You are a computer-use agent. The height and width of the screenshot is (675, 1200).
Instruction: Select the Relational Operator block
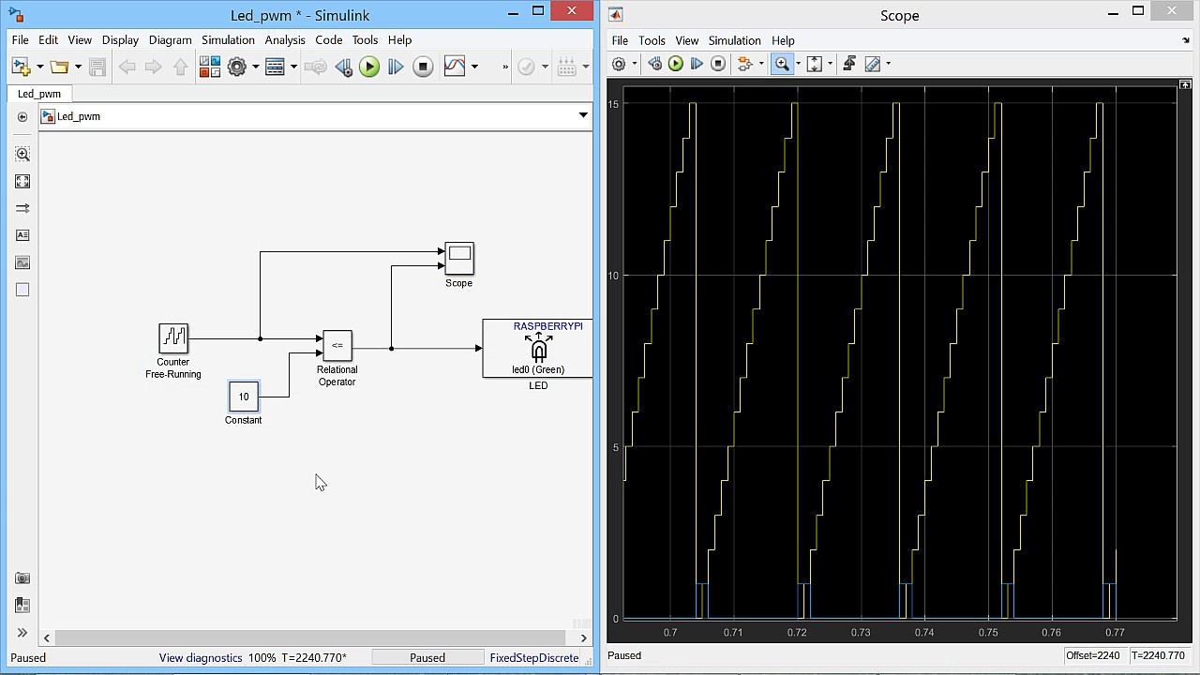click(x=337, y=345)
